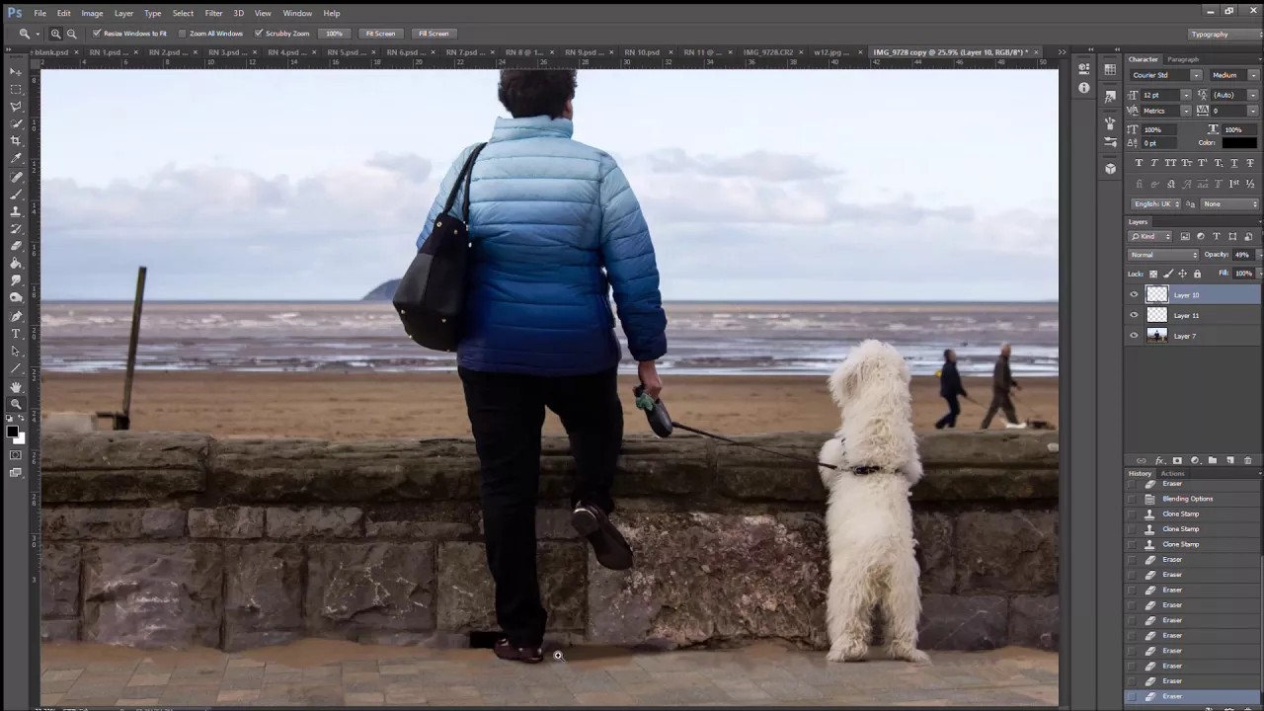Viewport: 1264px width, 711px height.
Task: Open the Image menu
Action: click(x=92, y=13)
